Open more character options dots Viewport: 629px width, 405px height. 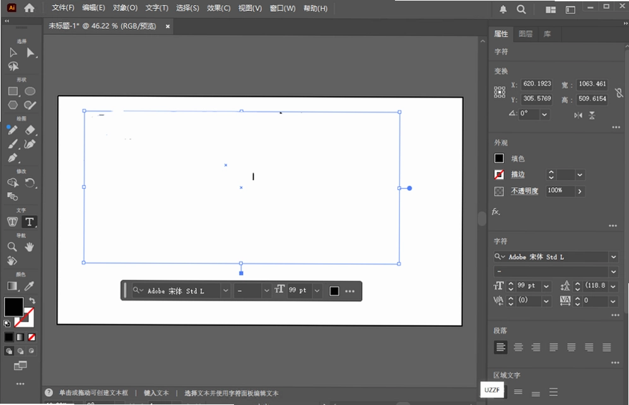click(x=615, y=316)
